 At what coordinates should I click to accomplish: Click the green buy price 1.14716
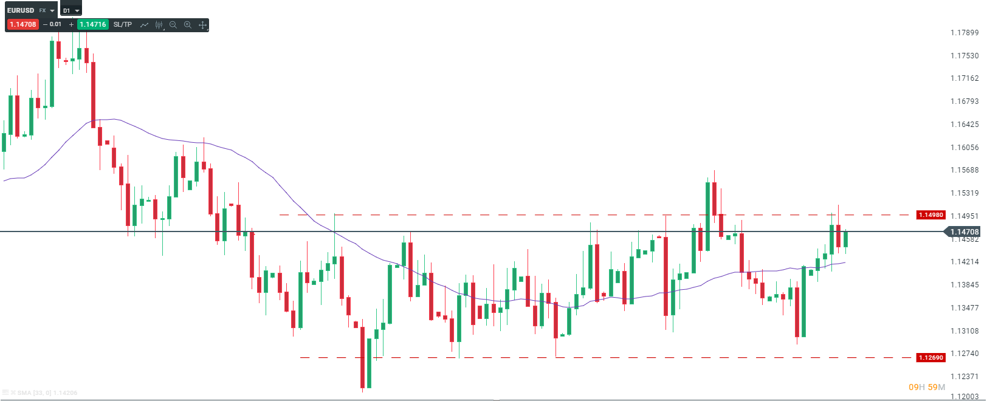(93, 24)
